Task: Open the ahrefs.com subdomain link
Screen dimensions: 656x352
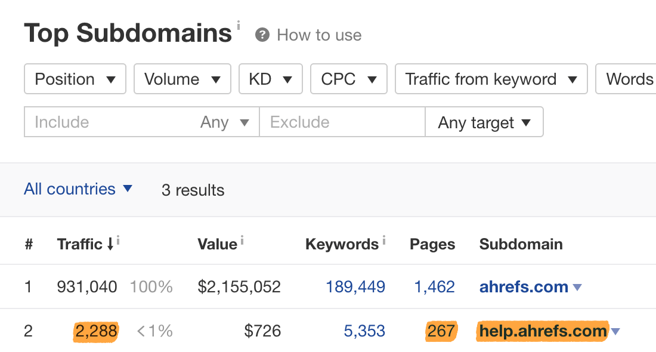Action: click(524, 287)
